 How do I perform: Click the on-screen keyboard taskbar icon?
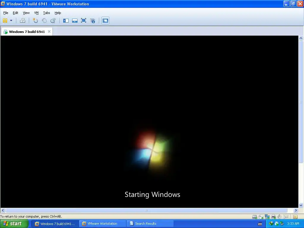[260, 224]
